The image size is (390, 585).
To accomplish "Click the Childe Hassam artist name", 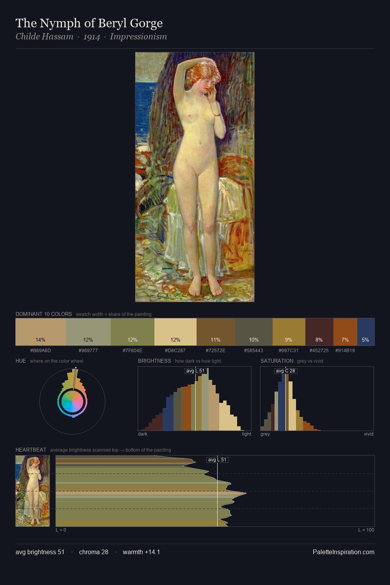I will (x=44, y=37).
